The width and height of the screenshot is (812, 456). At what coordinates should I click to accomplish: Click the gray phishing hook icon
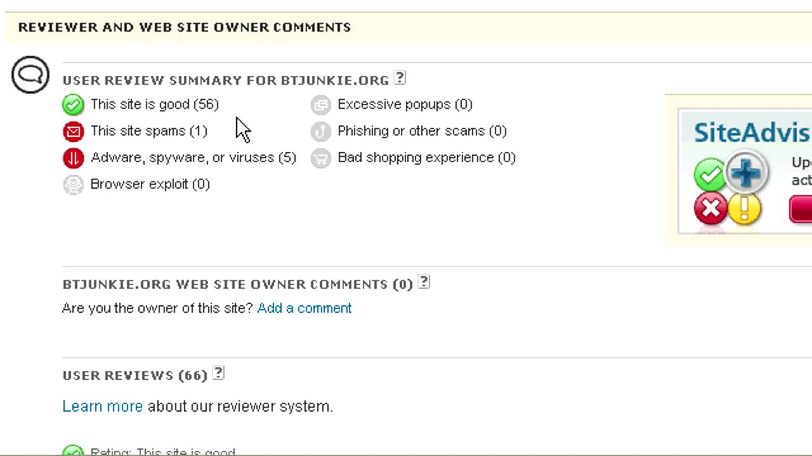(x=320, y=131)
